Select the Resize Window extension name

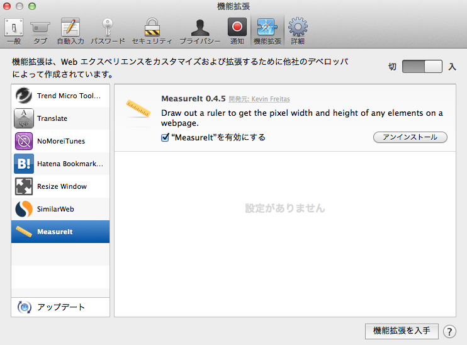coord(62,186)
